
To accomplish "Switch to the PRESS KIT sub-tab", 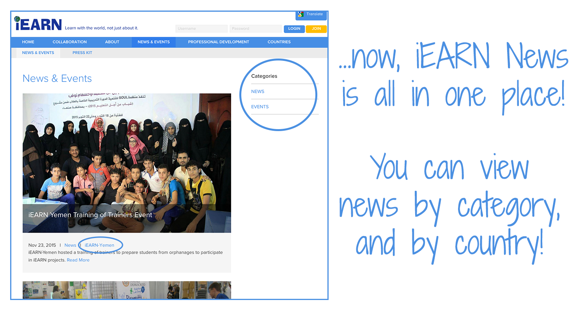I will point(82,53).
